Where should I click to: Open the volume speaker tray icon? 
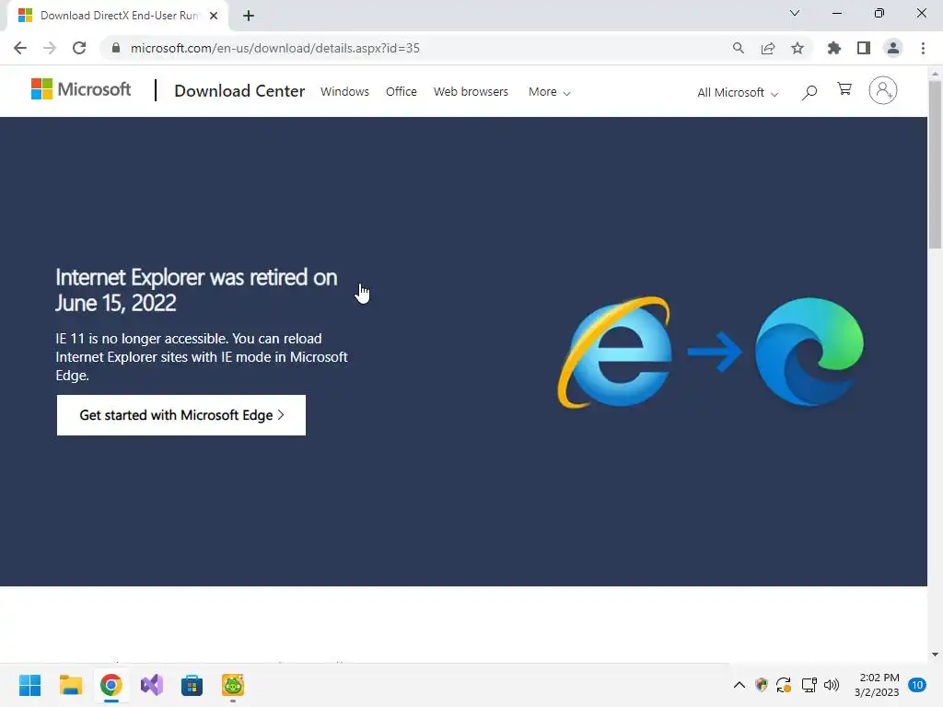click(832, 685)
